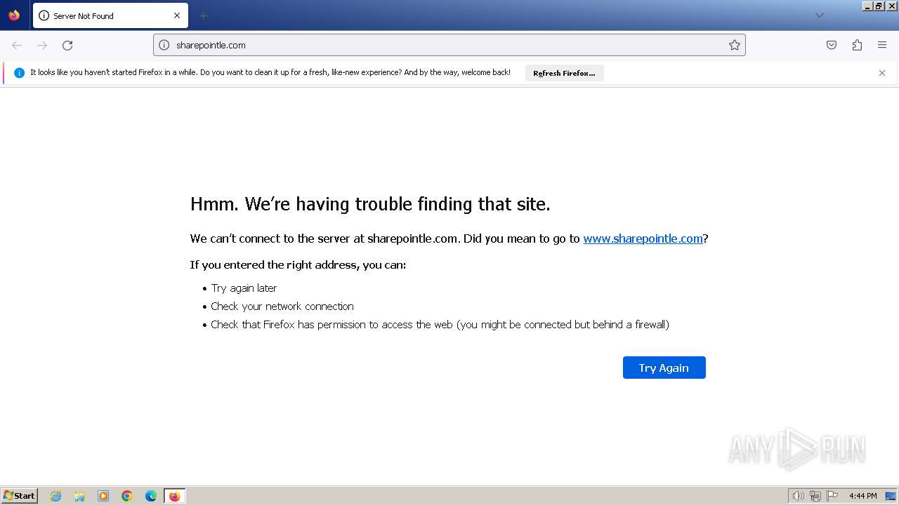Click the Firefox logo icon at top-left
The height and width of the screenshot is (505, 899).
click(x=14, y=15)
